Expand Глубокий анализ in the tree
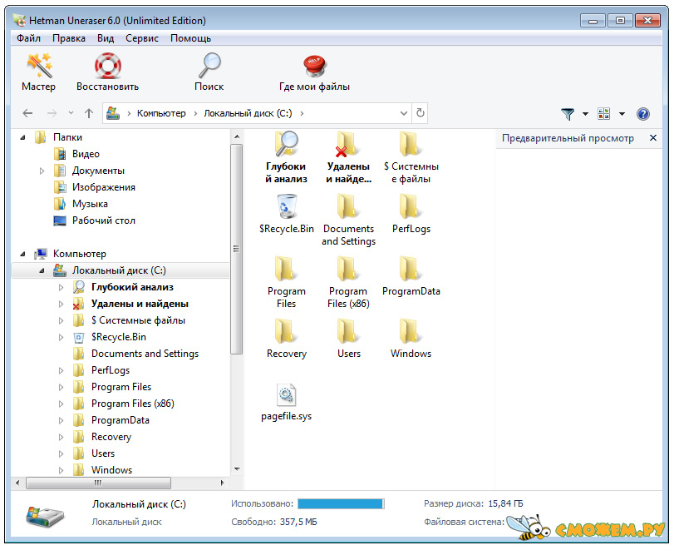The image size is (674, 550). [61, 287]
